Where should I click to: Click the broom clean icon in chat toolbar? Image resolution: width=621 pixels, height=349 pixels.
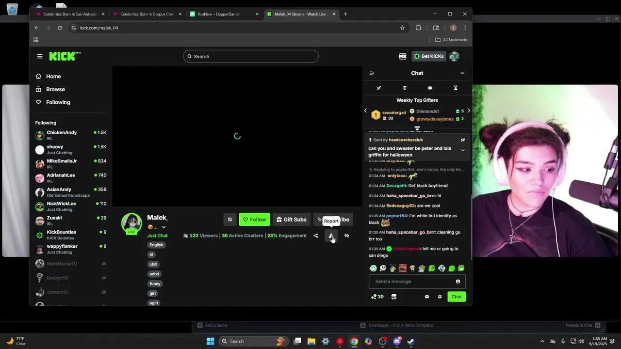pyautogui.click(x=379, y=88)
